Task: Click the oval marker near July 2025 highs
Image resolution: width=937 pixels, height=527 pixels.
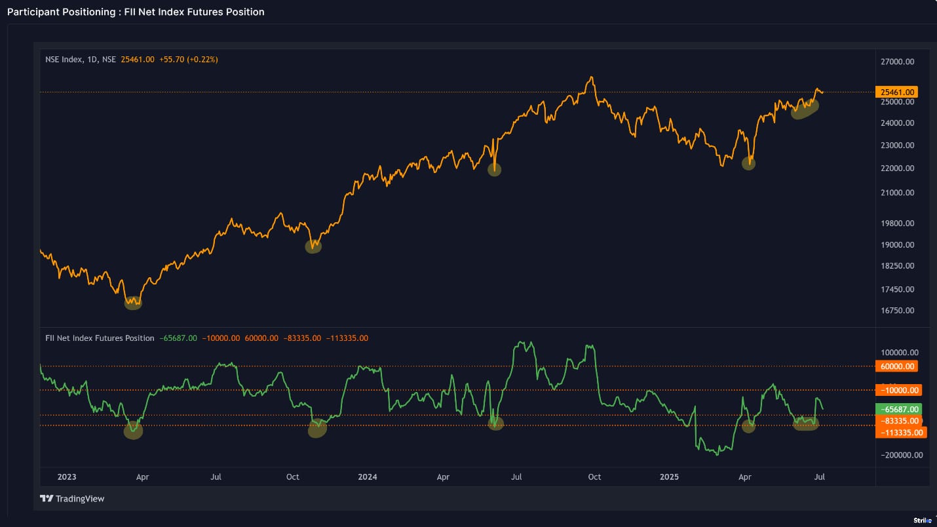Action: click(805, 110)
